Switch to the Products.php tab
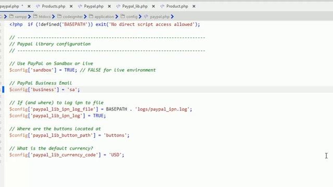Image resolution: width=333 pixels, height=187 pixels. 54,6
